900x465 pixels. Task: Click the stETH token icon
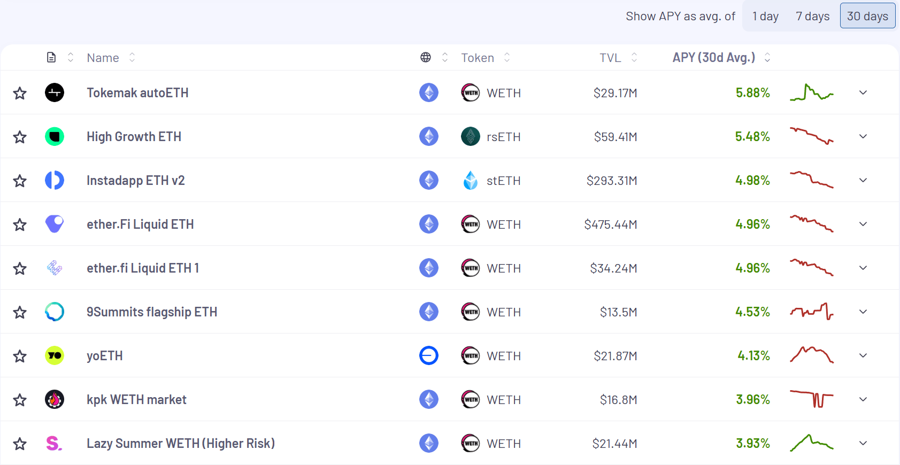471,180
